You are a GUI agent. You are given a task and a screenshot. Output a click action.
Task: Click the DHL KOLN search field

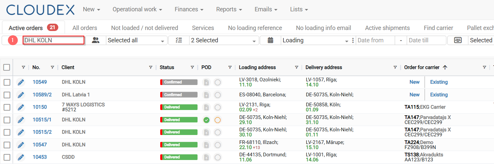click(53, 40)
